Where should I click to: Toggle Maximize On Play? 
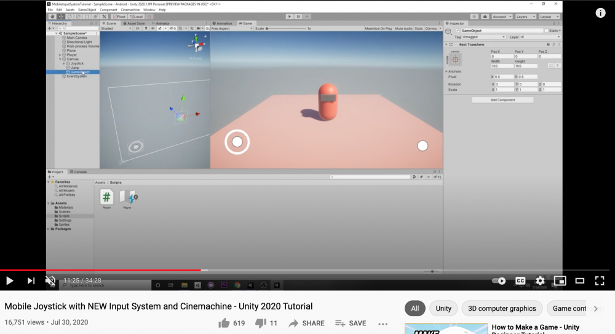pyautogui.click(x=378, y=29)
